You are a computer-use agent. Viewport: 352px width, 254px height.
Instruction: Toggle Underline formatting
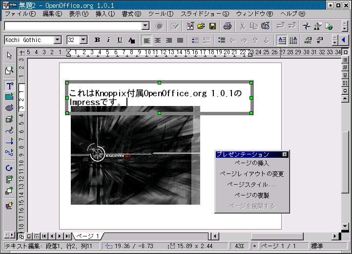click(120, 40)
